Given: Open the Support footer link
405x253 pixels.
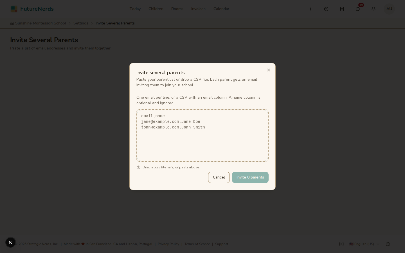Looking at the screenshot, I should (222, 244).
